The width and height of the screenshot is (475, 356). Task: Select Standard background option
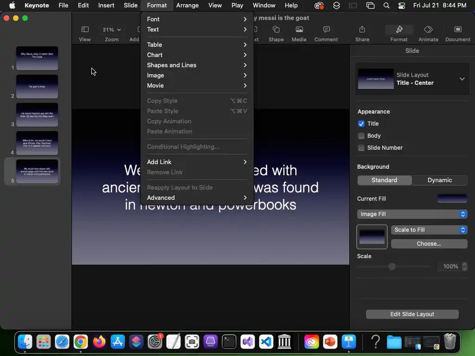click(x=385, y=180)
